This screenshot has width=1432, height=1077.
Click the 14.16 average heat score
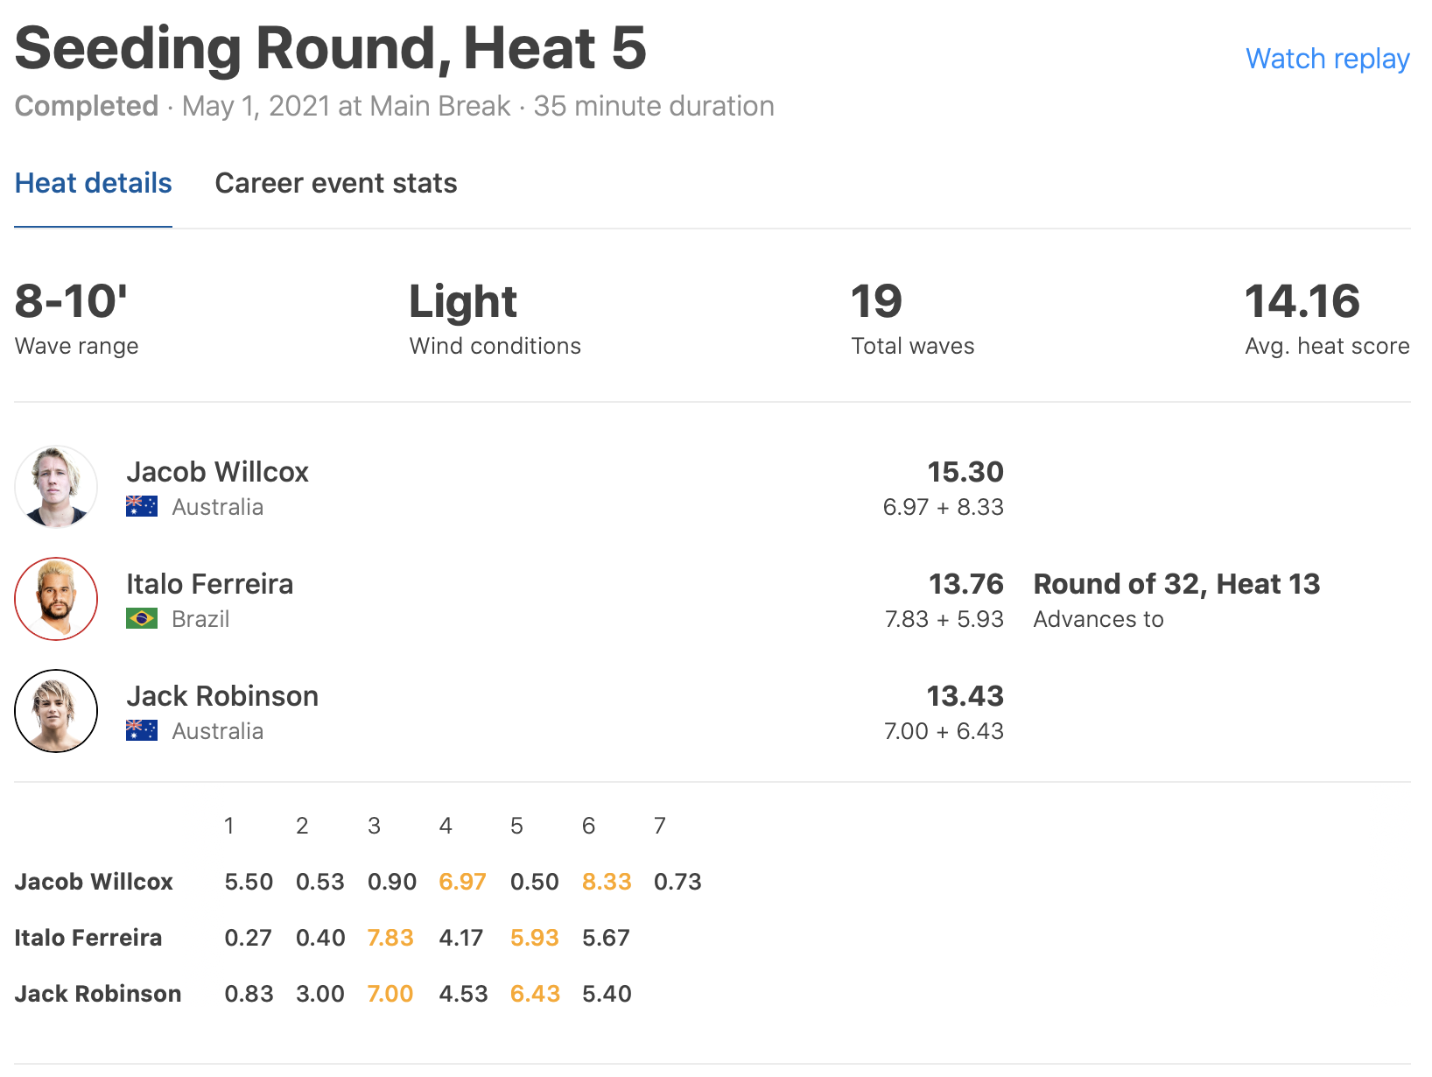click(x=1302, y=302)
